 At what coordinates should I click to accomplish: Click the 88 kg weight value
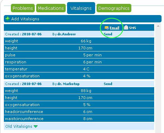coord(86,91)
